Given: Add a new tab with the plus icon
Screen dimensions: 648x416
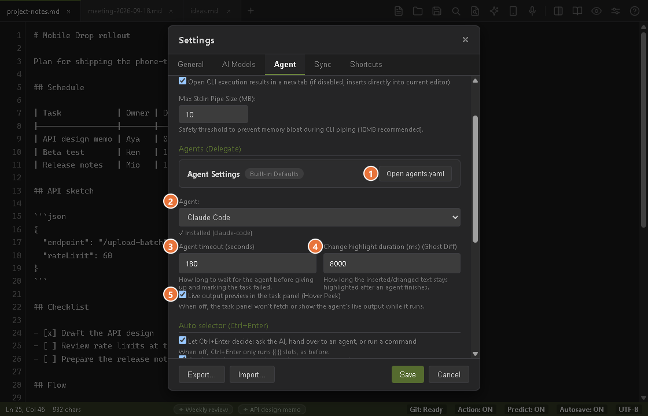Looking at the screenshot, I should tap(251, 11).
